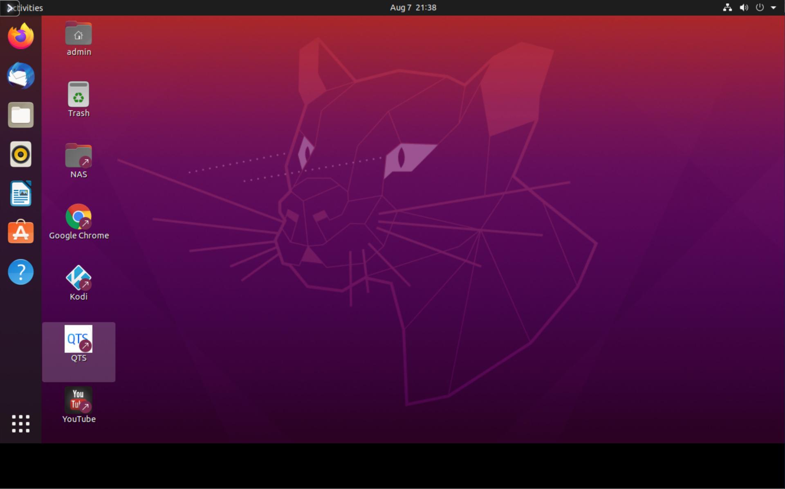The width and height of the screenshot is (785, 489).
Task: Open Firefox from the dock
Action: [20, 37]
